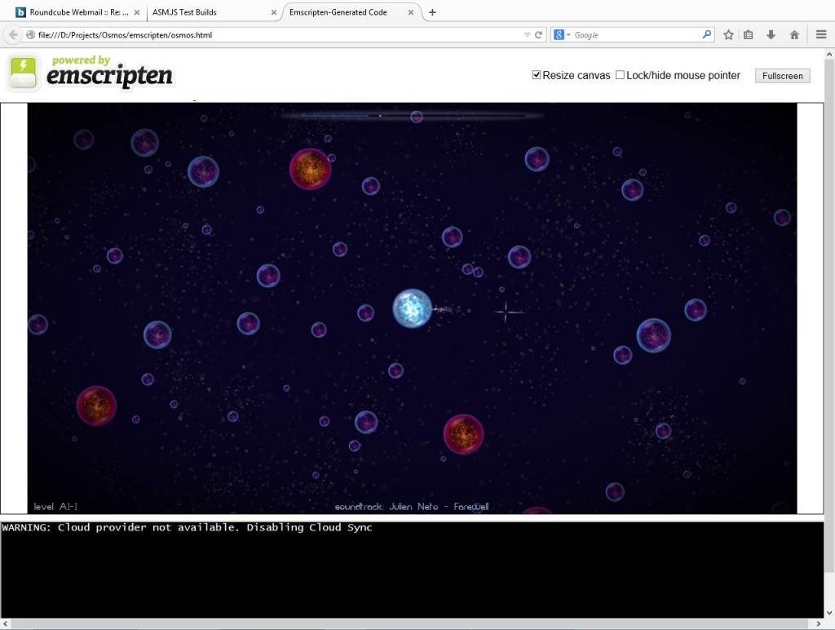
Task: Enable Lock/hide mouse pointer checkbox
Action: click(x=620, y=75)
